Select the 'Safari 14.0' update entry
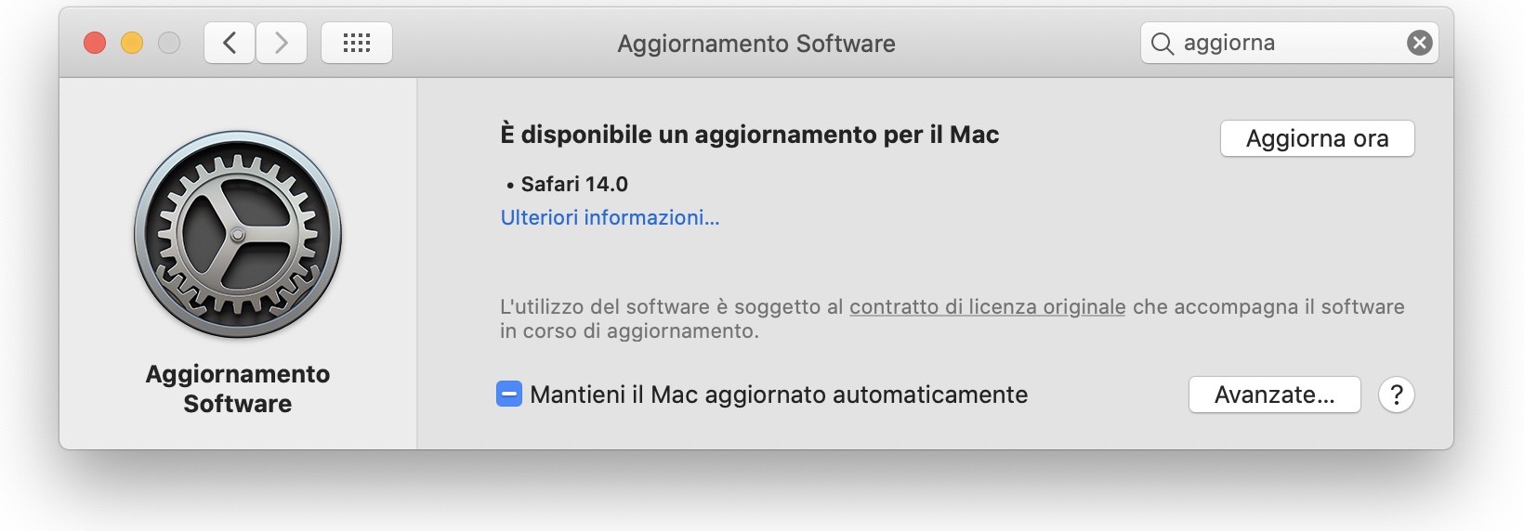The image size is (1524, 531). [x=573, y=184]
